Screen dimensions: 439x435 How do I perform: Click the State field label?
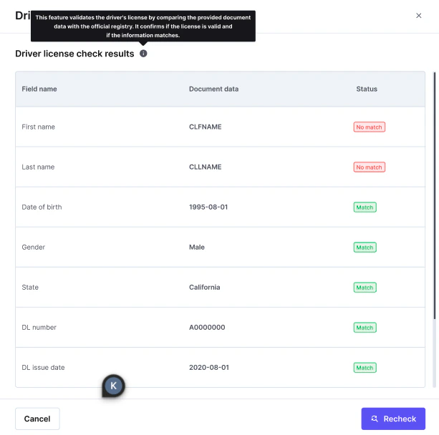[x=30, y=287]
